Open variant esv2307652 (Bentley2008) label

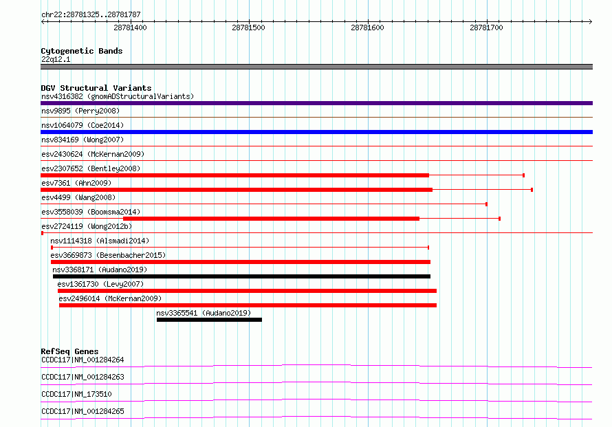(91, 168)
